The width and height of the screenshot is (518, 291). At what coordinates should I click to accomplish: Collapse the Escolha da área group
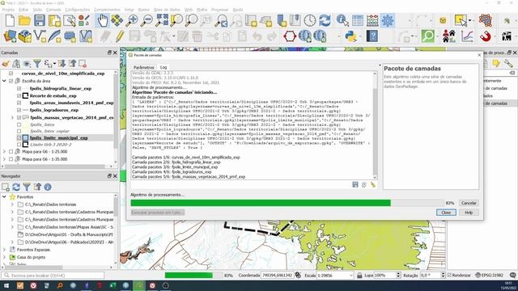pos(4,81)
